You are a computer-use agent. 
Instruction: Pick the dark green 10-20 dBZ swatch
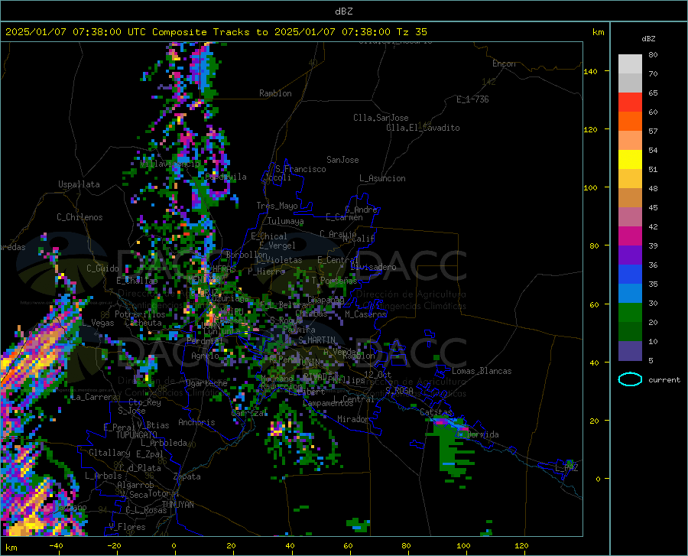click(630, 332)
